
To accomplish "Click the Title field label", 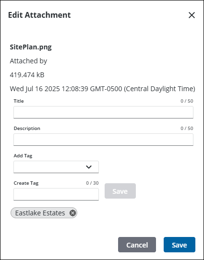I will pyautogui.click(x=19, y=101).
